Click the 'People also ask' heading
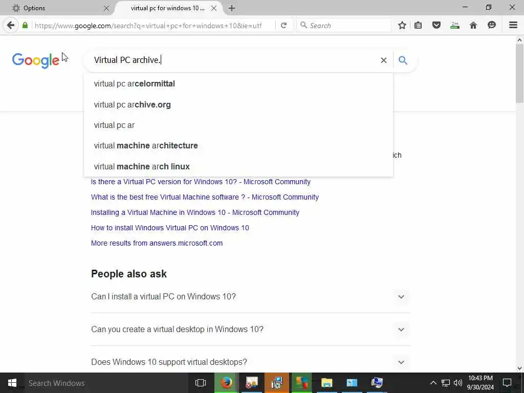The image size is (524, 393). click(128, 274)
